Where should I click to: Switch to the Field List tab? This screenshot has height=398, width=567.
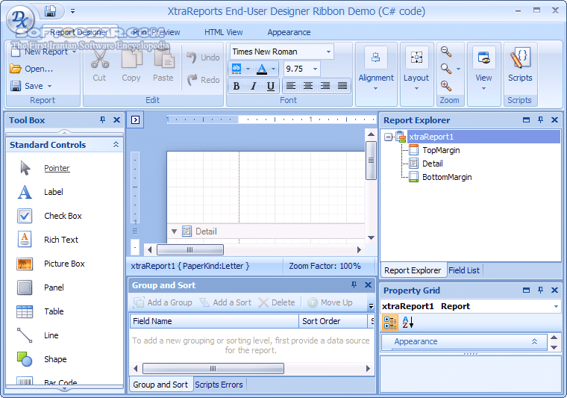[x=464, y=270]
